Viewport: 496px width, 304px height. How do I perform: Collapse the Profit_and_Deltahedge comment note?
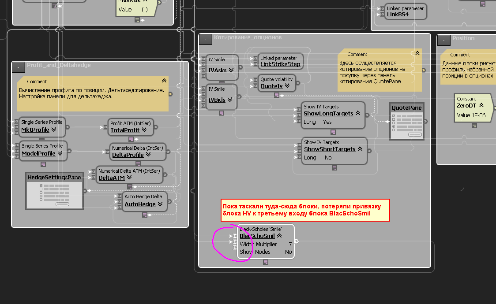pos(164,81)
